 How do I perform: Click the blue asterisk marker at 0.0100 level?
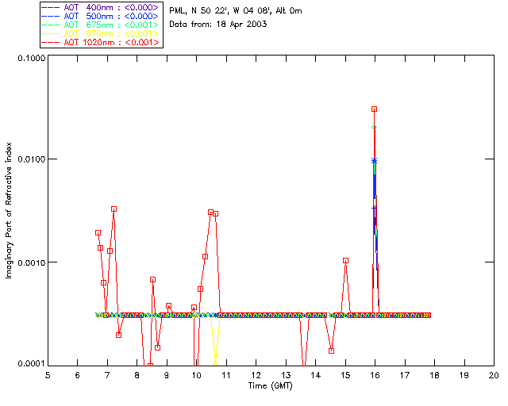[374, 161]
